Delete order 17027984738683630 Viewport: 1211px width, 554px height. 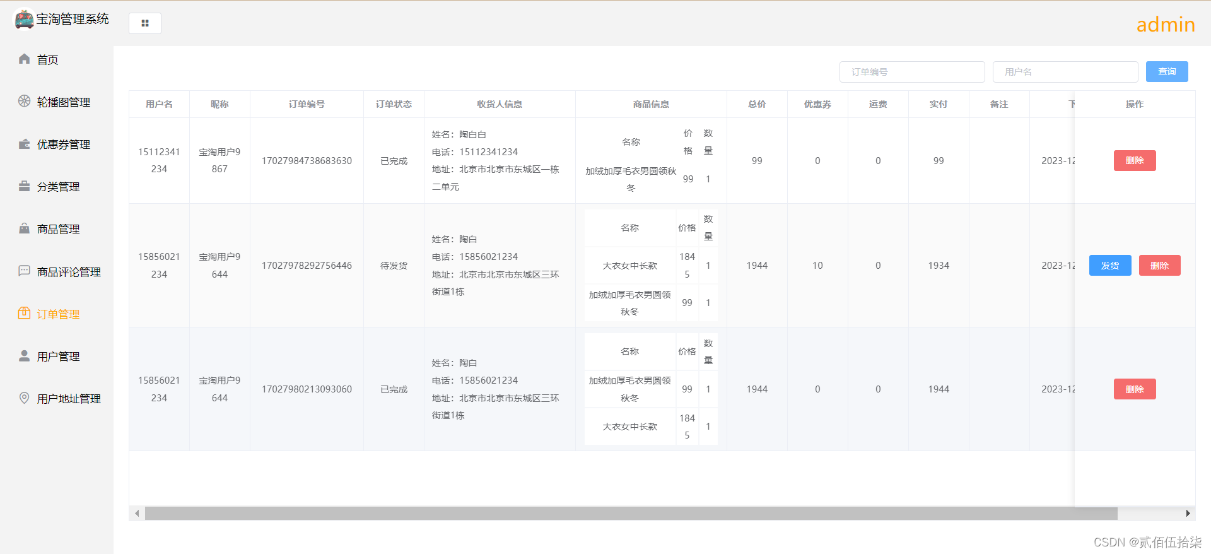pos(1135,160)
